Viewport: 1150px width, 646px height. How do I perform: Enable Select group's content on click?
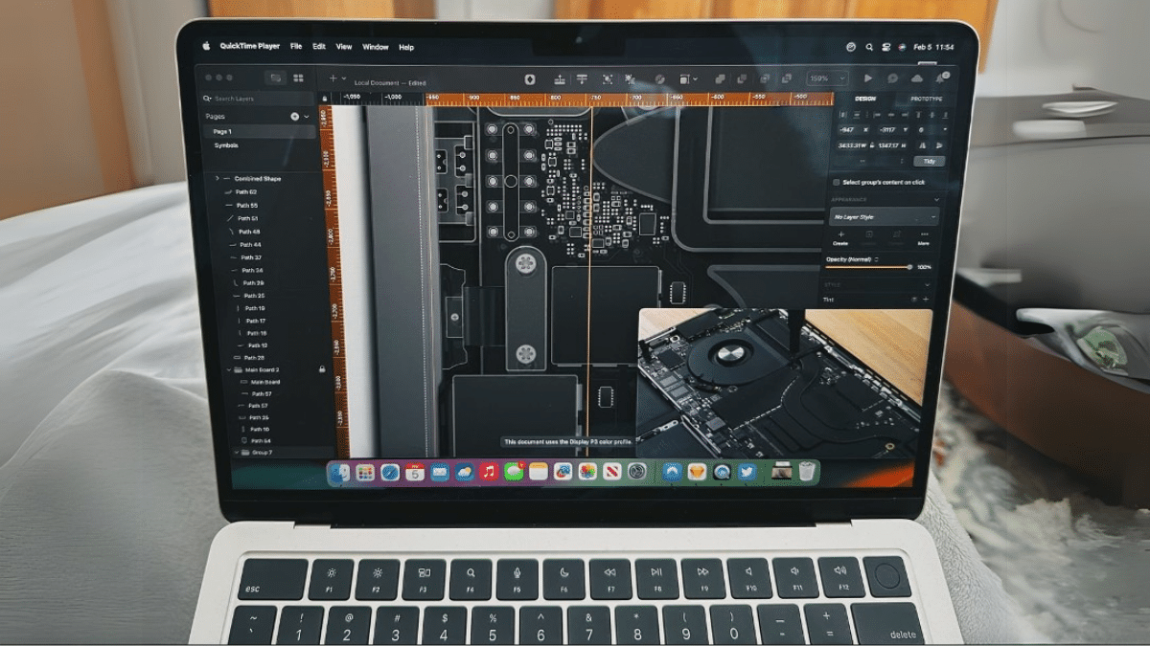pyautogui.click(x=836, y=182)
